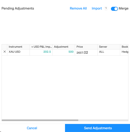This screenshot has height=132, width=130.
Task: Click the 202.5 P&L impact cell
Action: point(41,52)
